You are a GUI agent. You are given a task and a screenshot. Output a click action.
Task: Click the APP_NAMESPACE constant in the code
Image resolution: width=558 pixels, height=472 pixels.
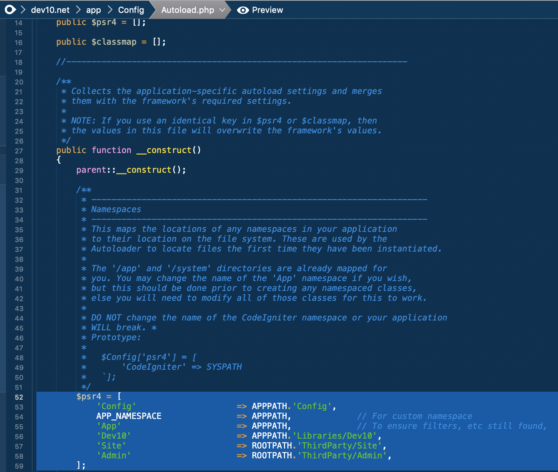[129, 416]
